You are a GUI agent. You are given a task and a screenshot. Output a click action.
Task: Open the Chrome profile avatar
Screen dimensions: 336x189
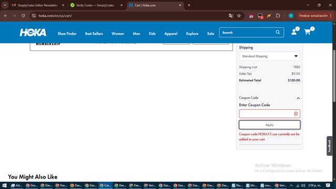tap(291, 16)
